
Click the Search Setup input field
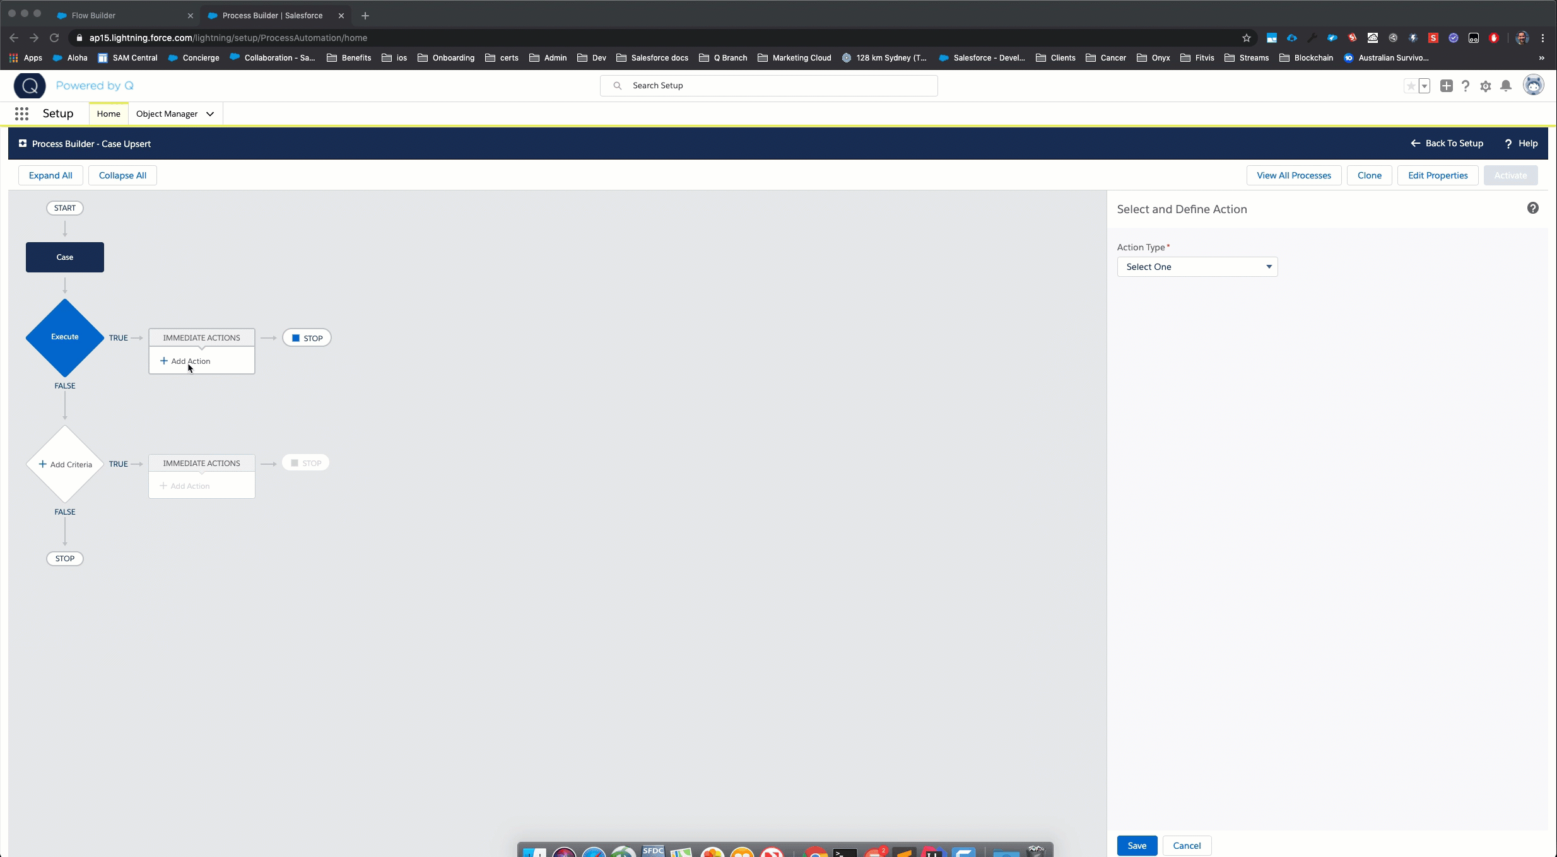coord(768,86)
